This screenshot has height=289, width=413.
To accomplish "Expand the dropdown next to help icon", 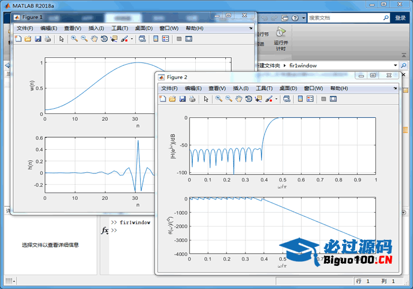I will point(303,18).
